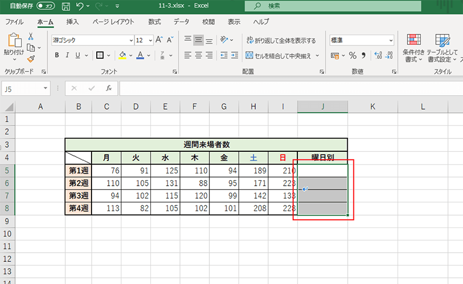Select the Format Painter brush icon
463x284 pixels.
point(31,59)
